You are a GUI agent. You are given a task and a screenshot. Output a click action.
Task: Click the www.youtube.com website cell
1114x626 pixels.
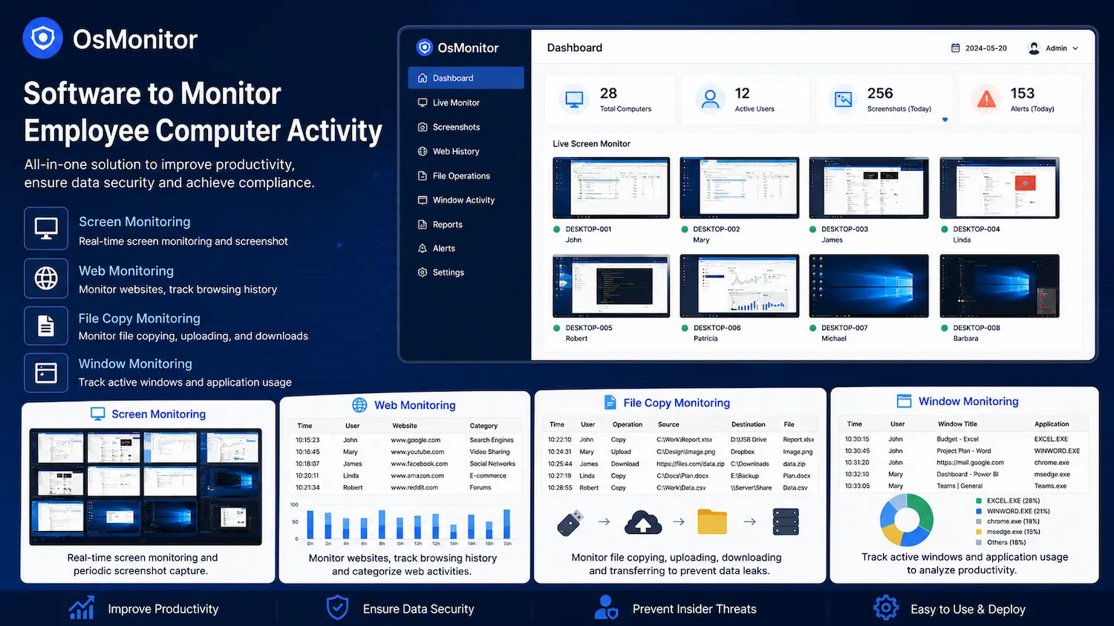[417, 452]
